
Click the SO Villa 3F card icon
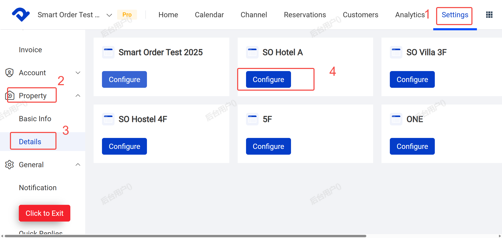(x=396, y=52)
